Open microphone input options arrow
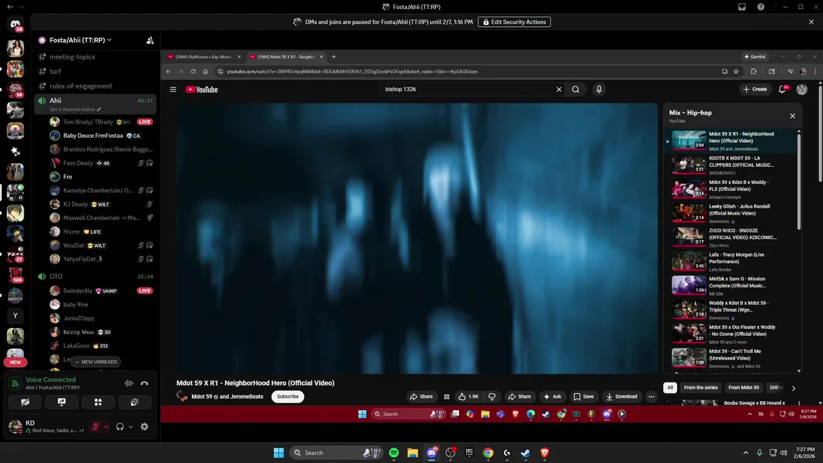Viewport: 823px width, 463px height. pos(106,426)
